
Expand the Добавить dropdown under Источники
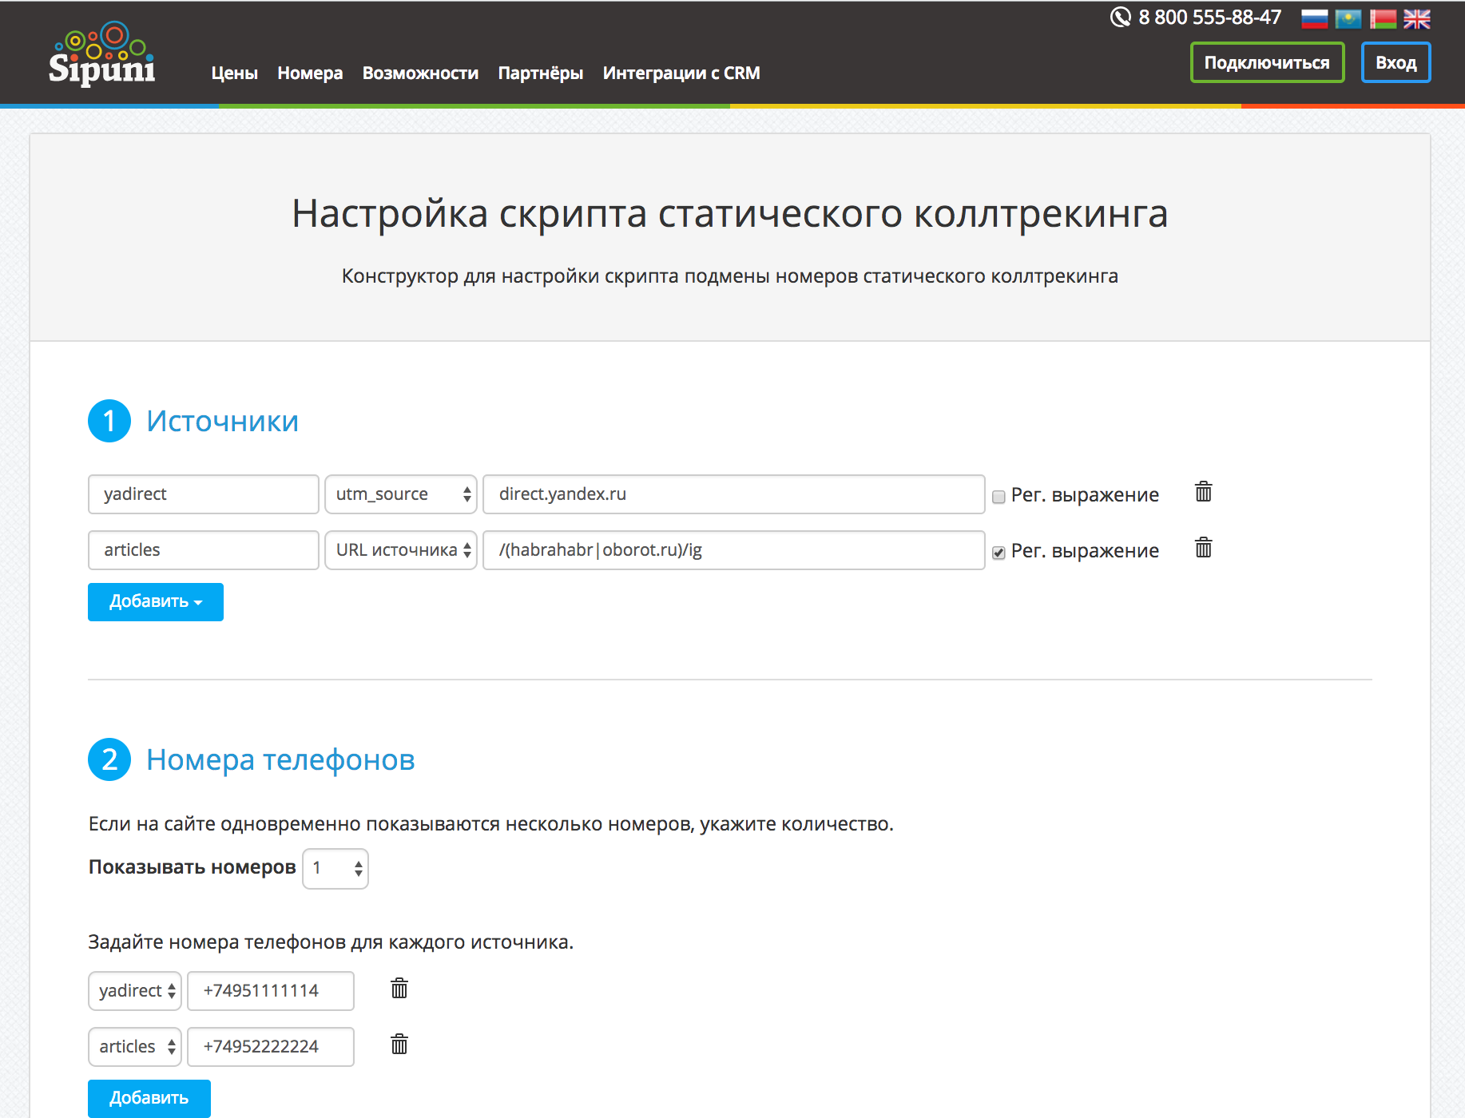156,602
